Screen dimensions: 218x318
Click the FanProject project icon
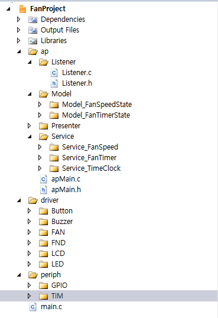tap(22, 9)
